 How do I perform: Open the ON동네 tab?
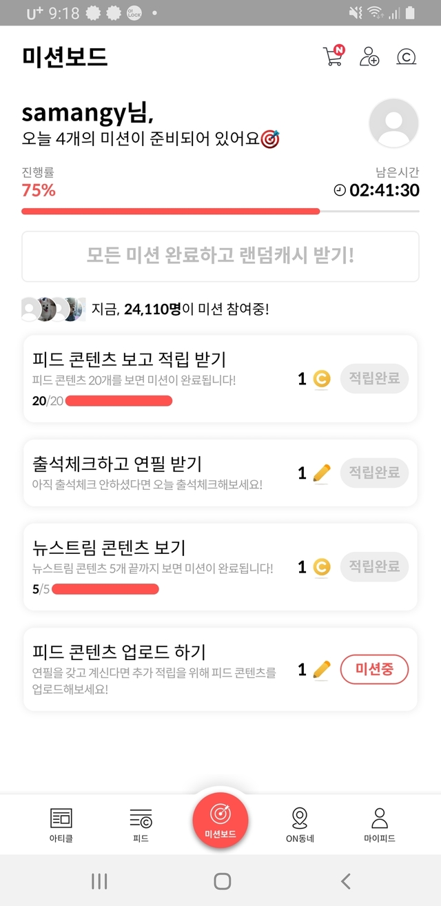300,825
